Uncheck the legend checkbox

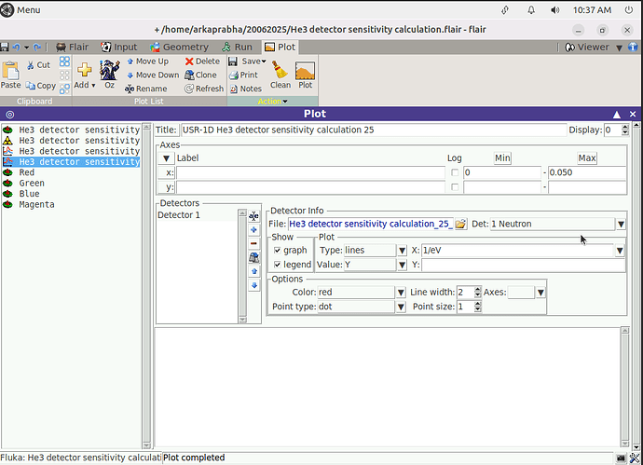pos(278,265)
